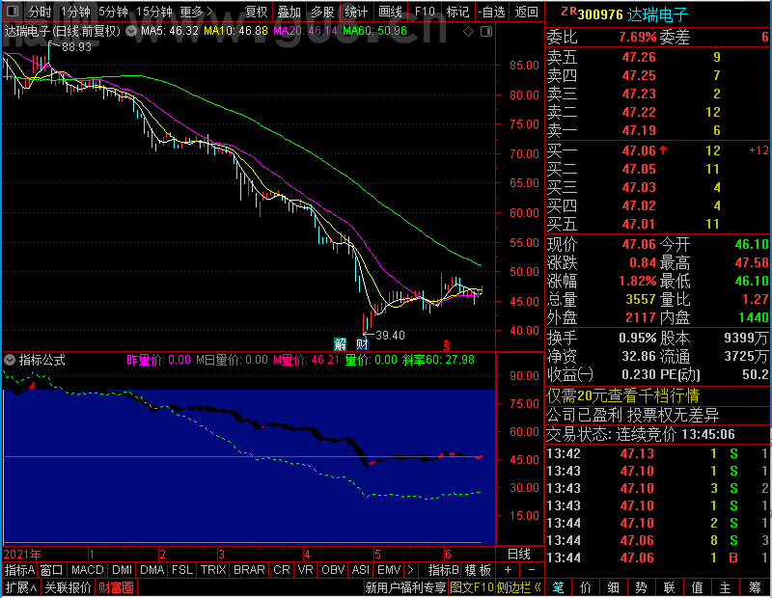Switch to the MACD indicator

point(87,570)
